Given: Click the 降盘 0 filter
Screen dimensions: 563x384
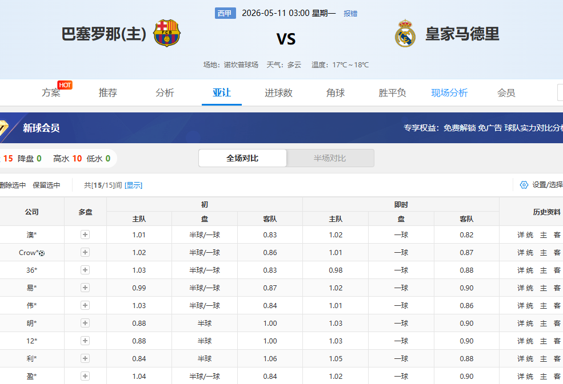Looking at the screenshot, I should click(x=30, y=159).
